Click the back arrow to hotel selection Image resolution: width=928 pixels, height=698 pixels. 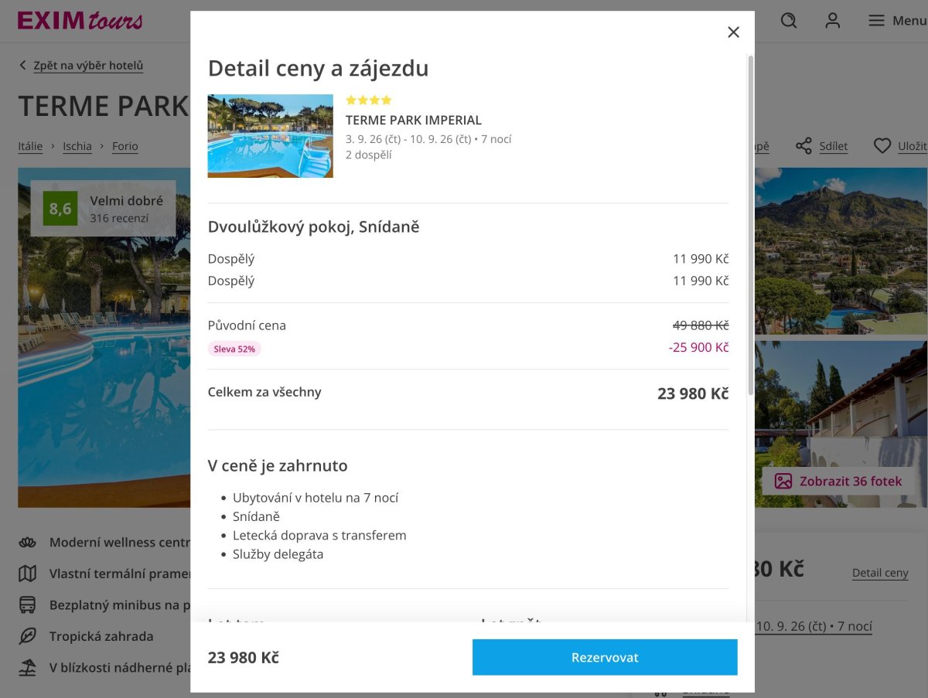click(23, 66)
